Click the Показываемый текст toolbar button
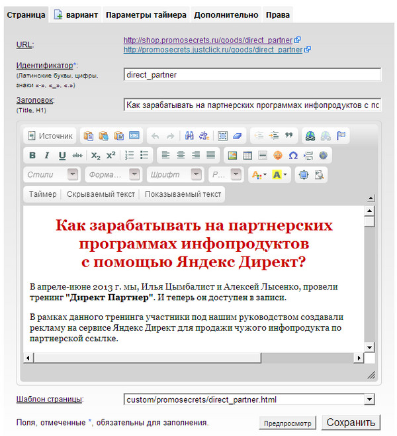397x436 pixels. [x=183, y=194]
